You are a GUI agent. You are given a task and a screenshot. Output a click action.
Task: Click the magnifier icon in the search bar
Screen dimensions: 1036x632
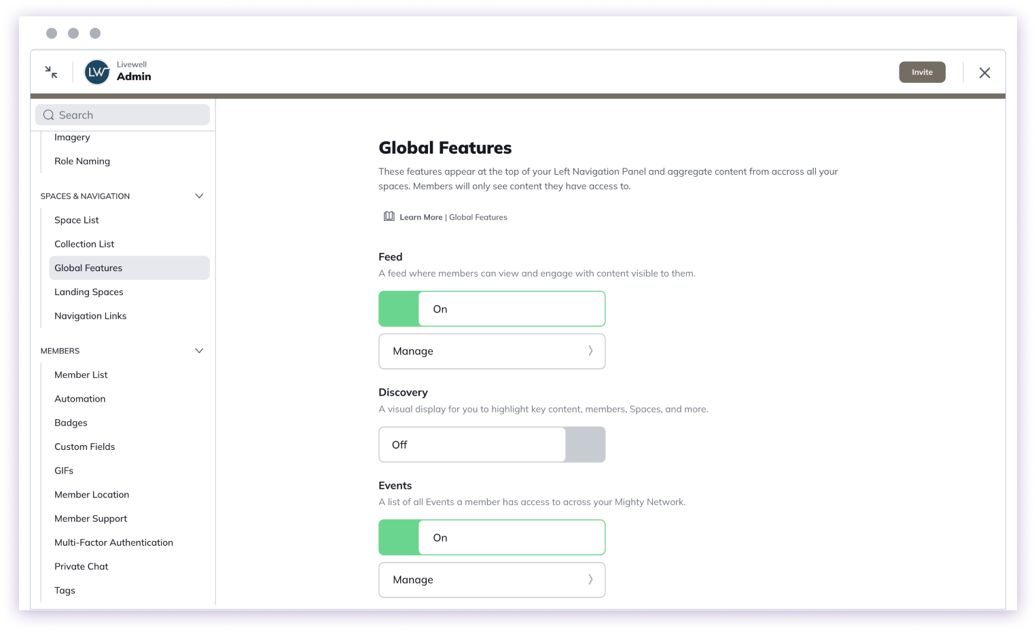tap(48, 115)
